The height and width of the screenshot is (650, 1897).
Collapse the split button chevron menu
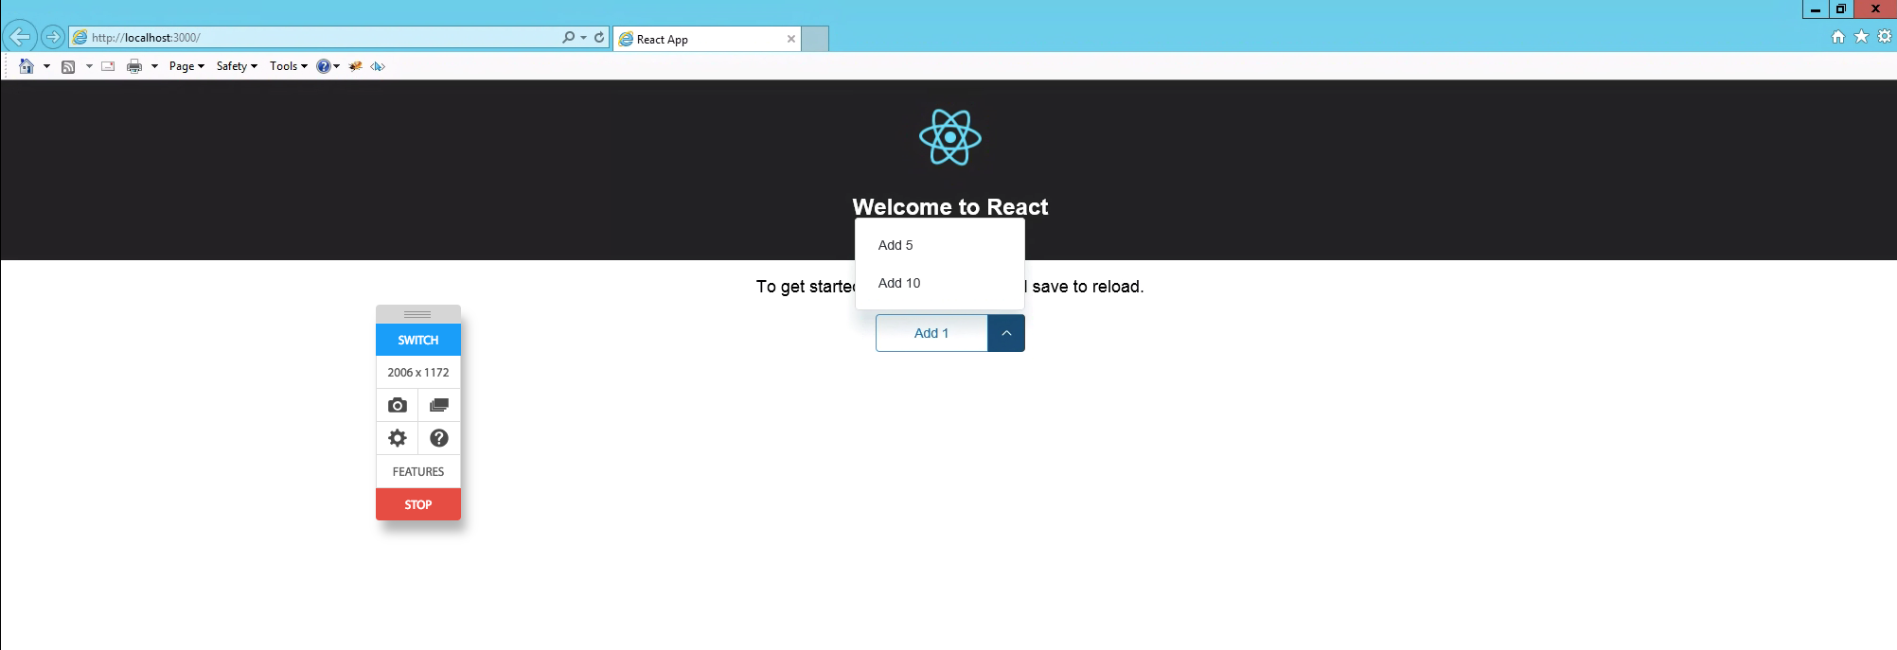pos(1006,333)
